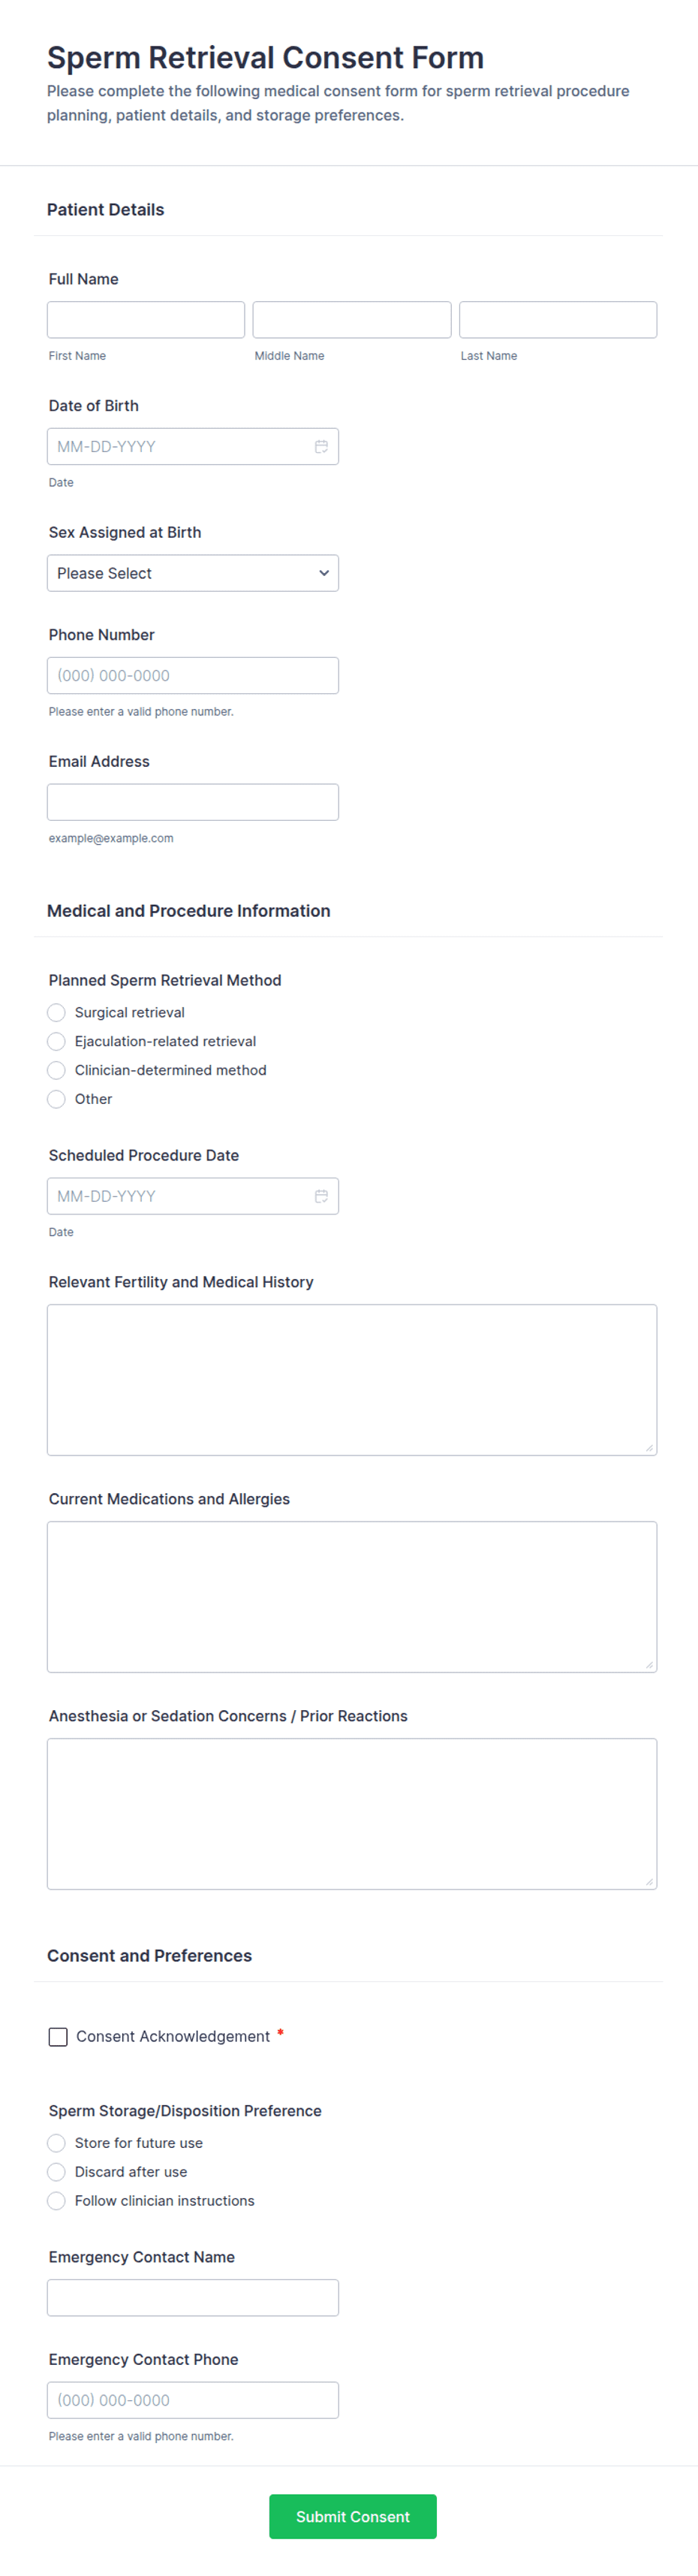This screenshot has height=2576, width=698.
Task: Click the Emergency Contact Name field
Action: 193,2297
